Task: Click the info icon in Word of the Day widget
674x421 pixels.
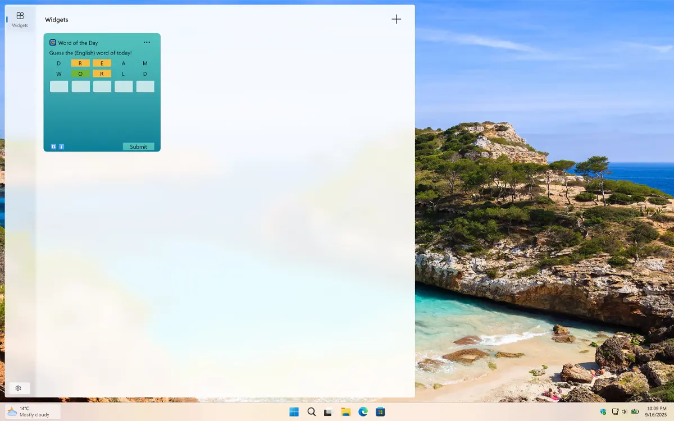Action: click(x=61, y=147)
